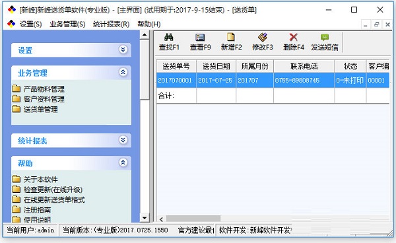Click status bar 当前用户: admin

[x=30, y=230]
